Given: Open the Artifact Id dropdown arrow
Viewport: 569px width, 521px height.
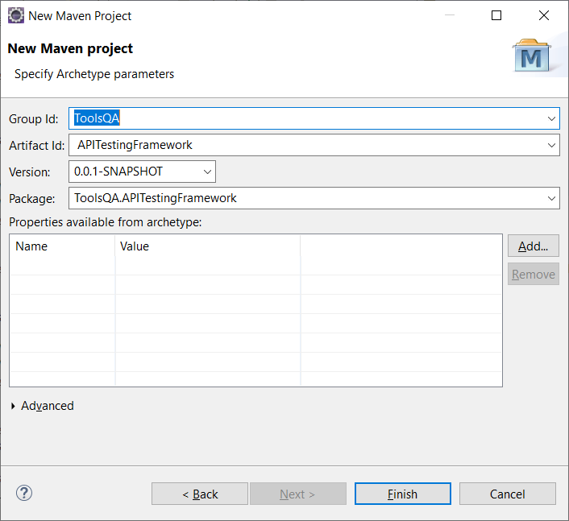Looking at the screenshot, I should [551, 145].
